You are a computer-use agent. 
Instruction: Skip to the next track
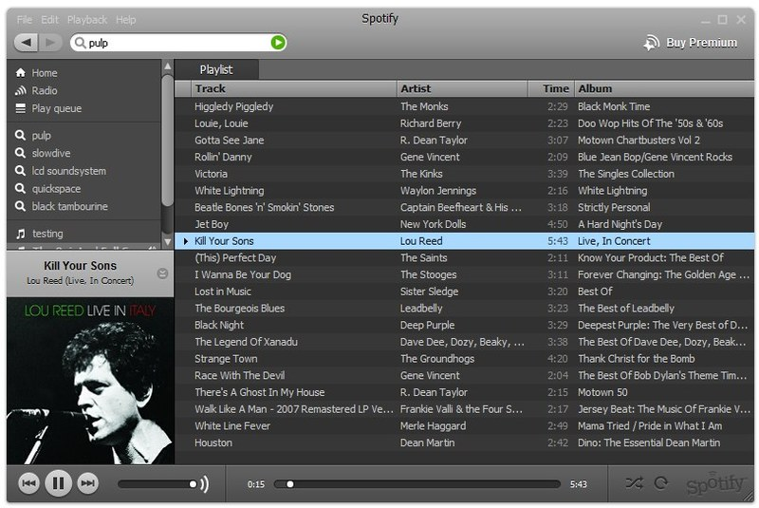(87, 483)
